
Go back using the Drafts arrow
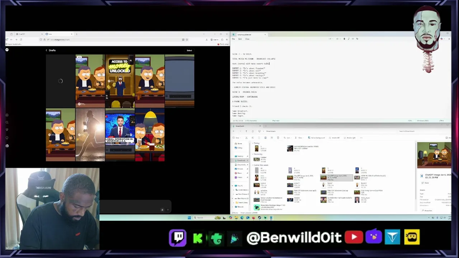[x=46, y=50]
